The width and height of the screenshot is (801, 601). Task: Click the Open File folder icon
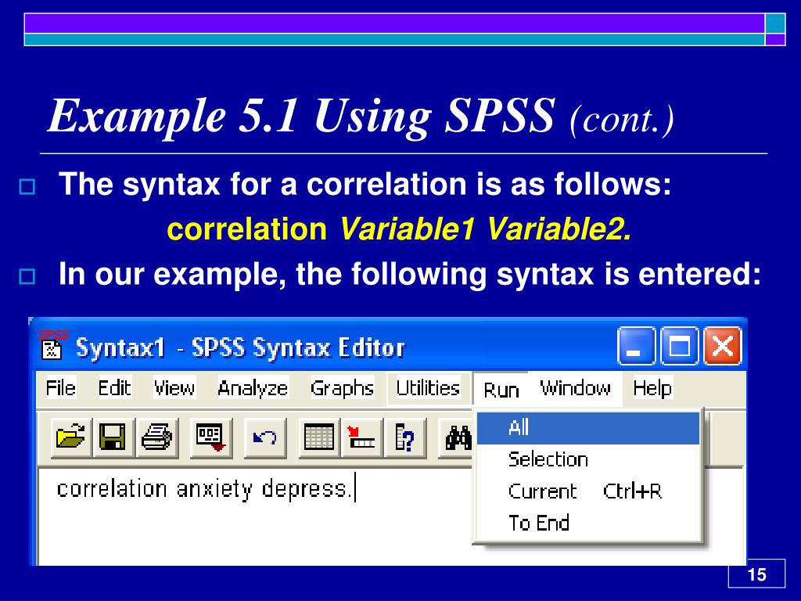point(71,437)
